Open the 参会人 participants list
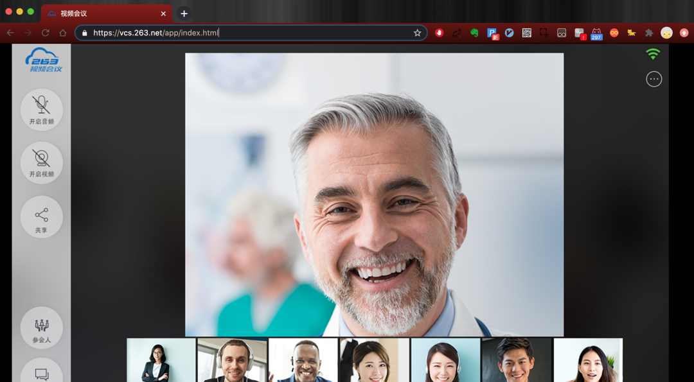Image resolution: width=694 pixels, height=382 pixels. (x=42, y=328)
